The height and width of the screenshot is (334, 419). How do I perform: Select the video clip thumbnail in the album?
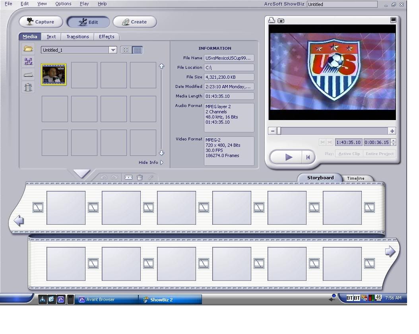[54, 74]
